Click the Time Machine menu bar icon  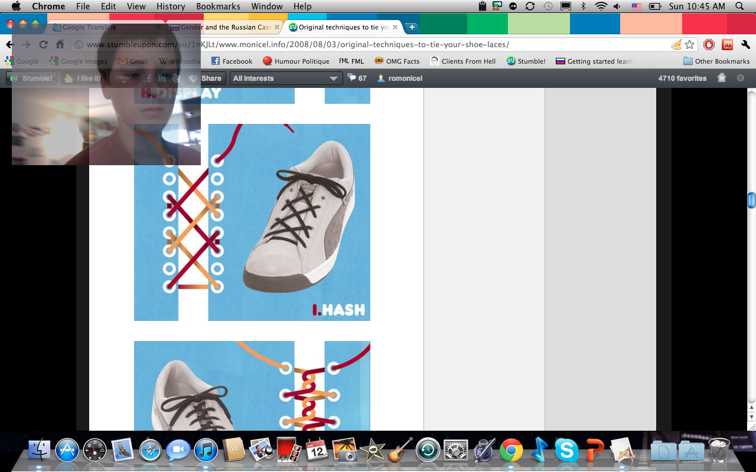pyautogui.click(x=548, y=6)
